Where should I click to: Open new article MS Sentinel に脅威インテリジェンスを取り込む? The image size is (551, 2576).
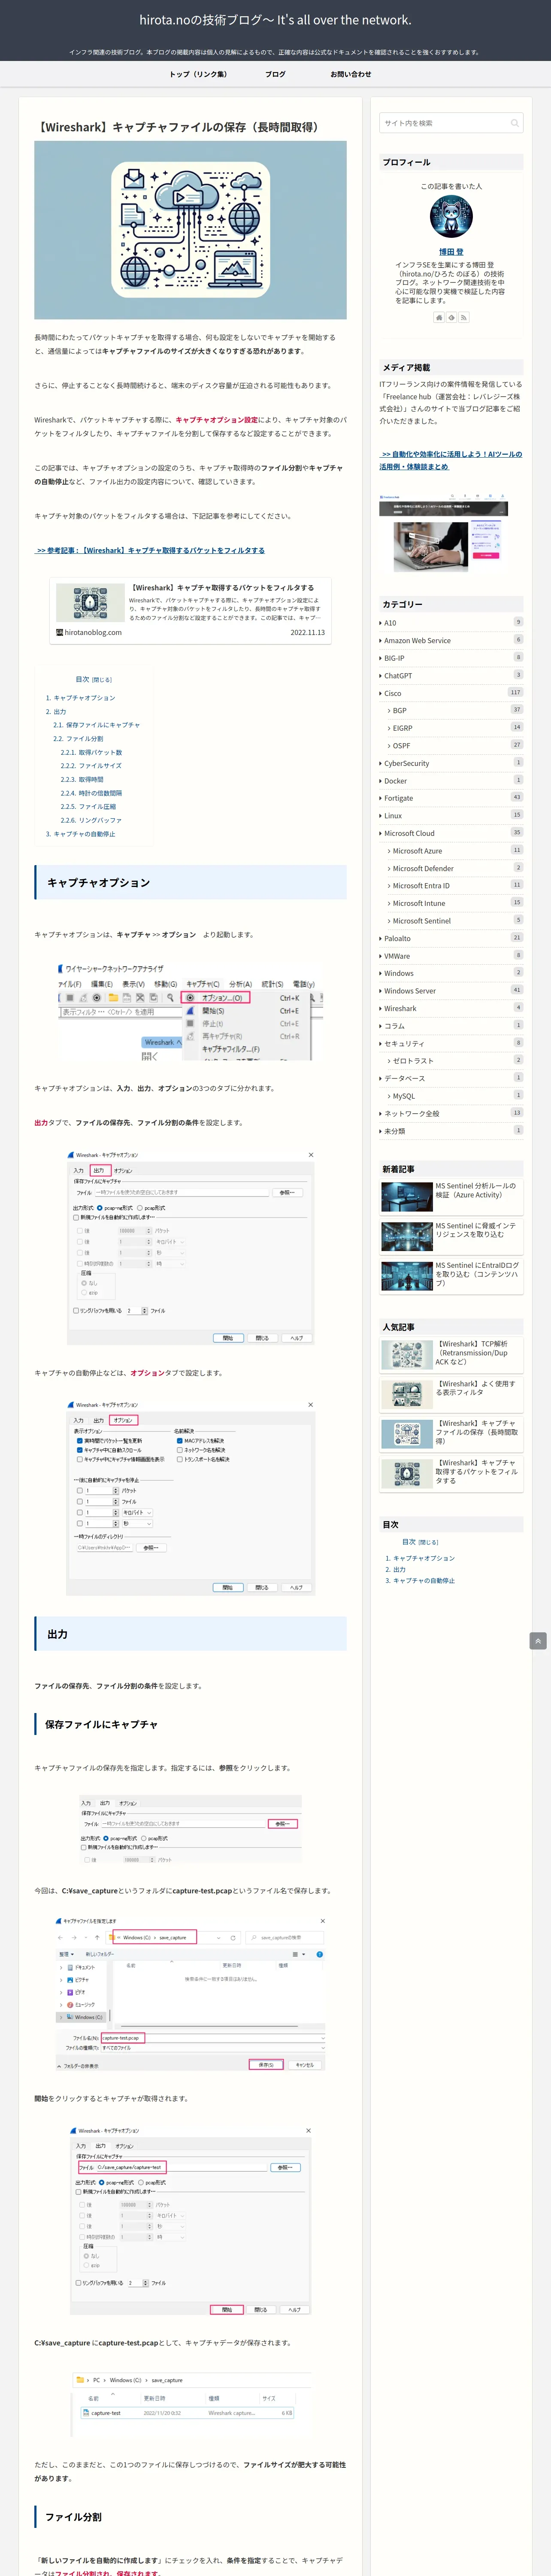(451, 1236)
